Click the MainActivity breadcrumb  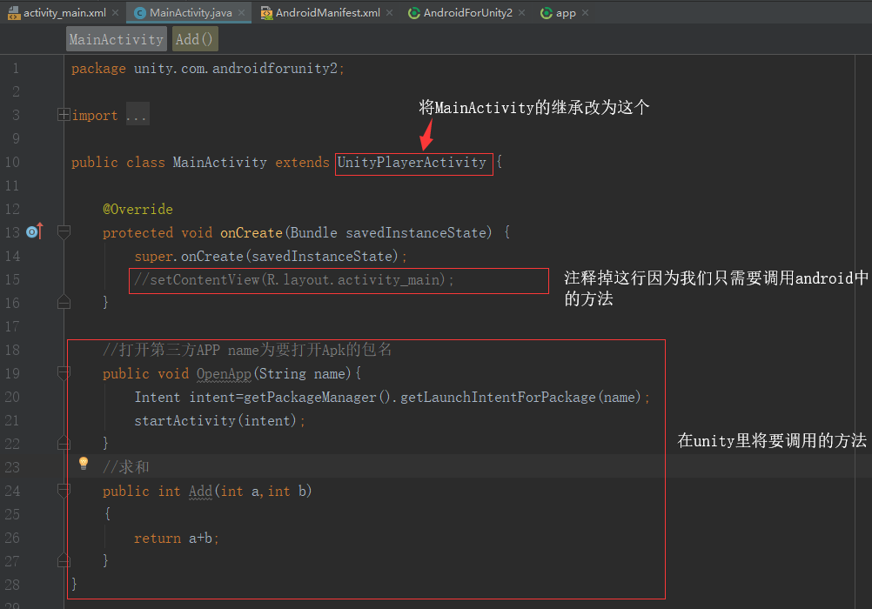pyautogui.click(x=115, y=38)
